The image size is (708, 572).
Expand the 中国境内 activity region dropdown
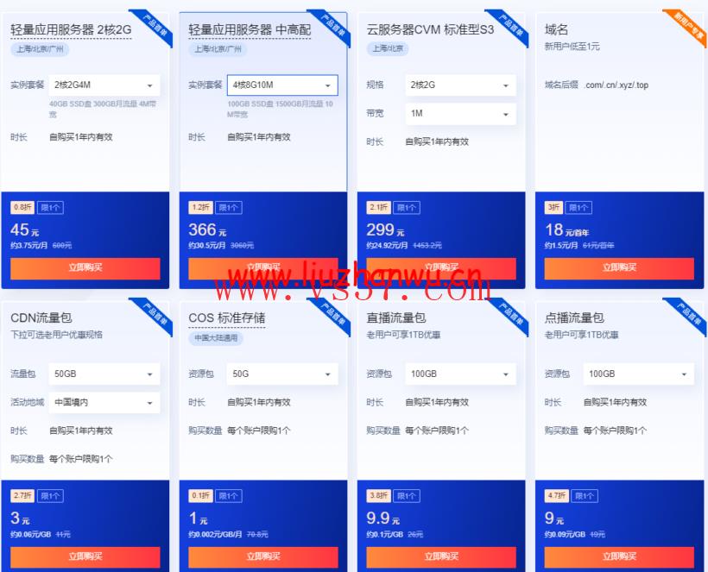coord(104,402)
